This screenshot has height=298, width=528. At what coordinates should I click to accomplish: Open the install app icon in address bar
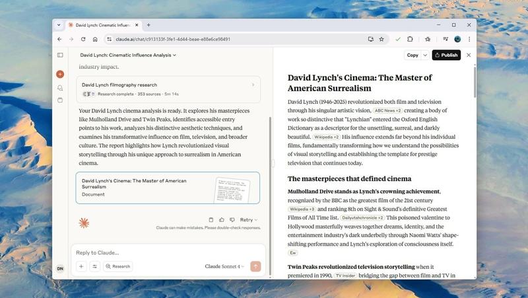pyautogui.click(x=371, y=39)
